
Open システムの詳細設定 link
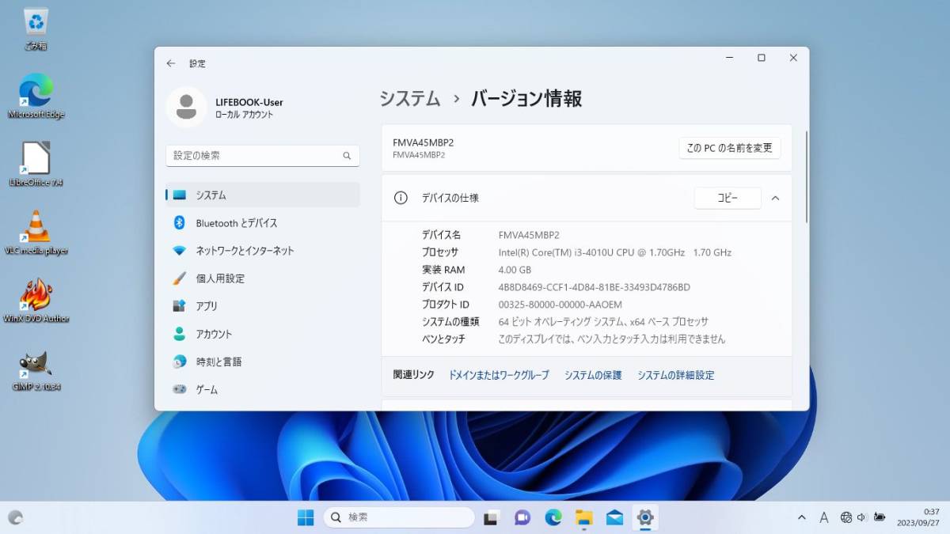(x=676, y=375)
